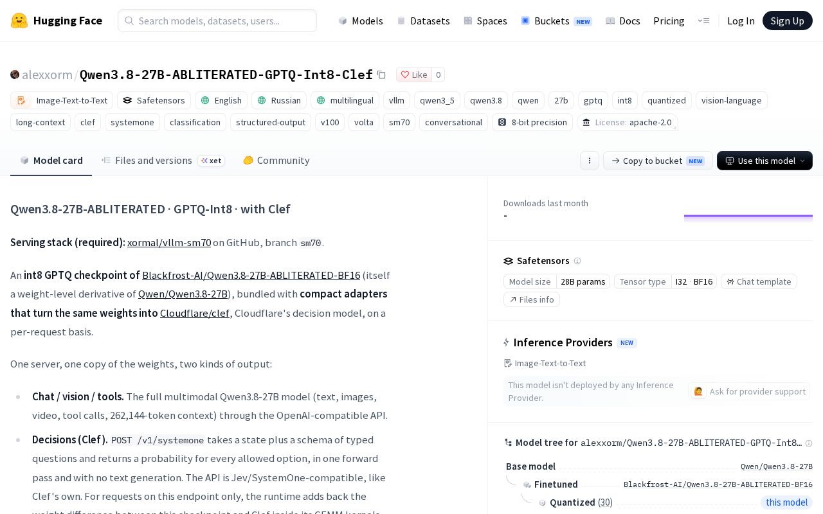Image resolution: width=823 pixels, height=514 pixels.
Task: Click the multilingual tag
Action: 345,100
